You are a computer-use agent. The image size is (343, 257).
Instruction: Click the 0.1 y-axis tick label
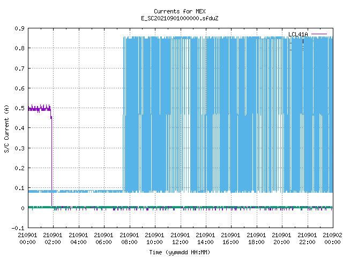pyautogui.click(x=19, y=188)
